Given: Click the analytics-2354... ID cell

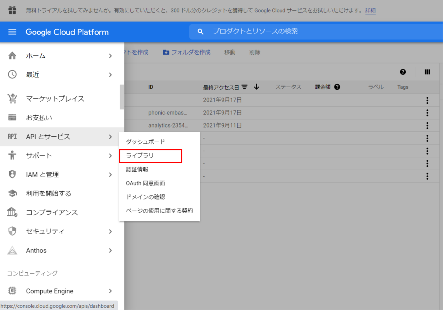Looking at the screenshot, I should coord(168,125).
